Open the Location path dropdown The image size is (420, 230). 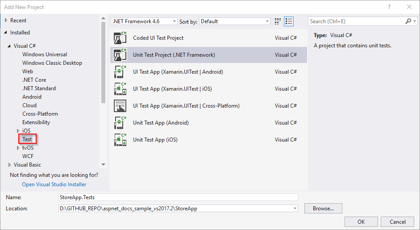tap(294, 209)
